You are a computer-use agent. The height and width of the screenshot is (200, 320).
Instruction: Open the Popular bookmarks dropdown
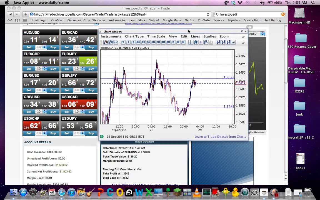234,20
